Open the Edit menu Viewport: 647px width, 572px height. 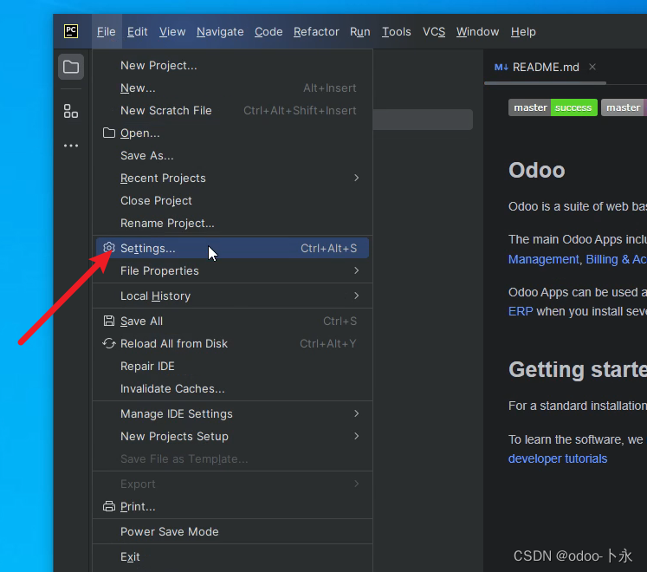click(138, 32)
